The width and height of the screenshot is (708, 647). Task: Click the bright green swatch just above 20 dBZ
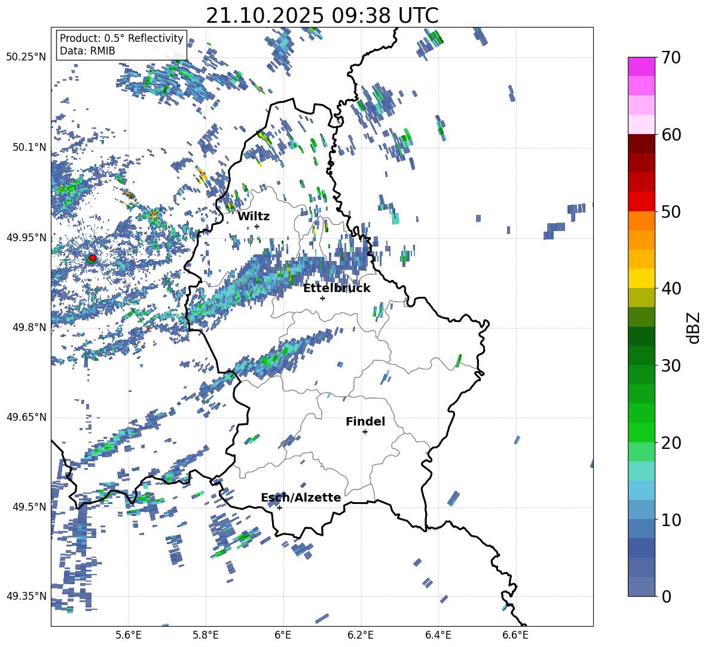click(641, 432)
